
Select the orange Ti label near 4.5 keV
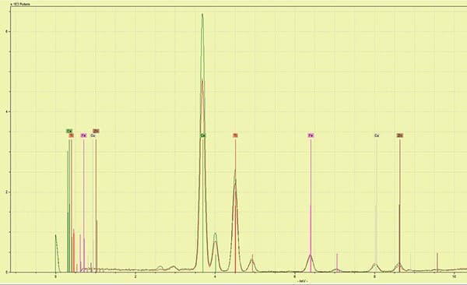(235, 135)
